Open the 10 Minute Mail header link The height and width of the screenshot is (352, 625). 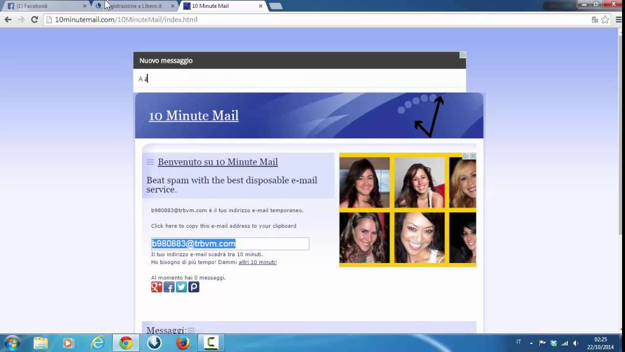(194, 115)
